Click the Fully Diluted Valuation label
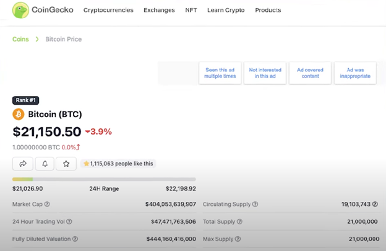 point(41,239)
